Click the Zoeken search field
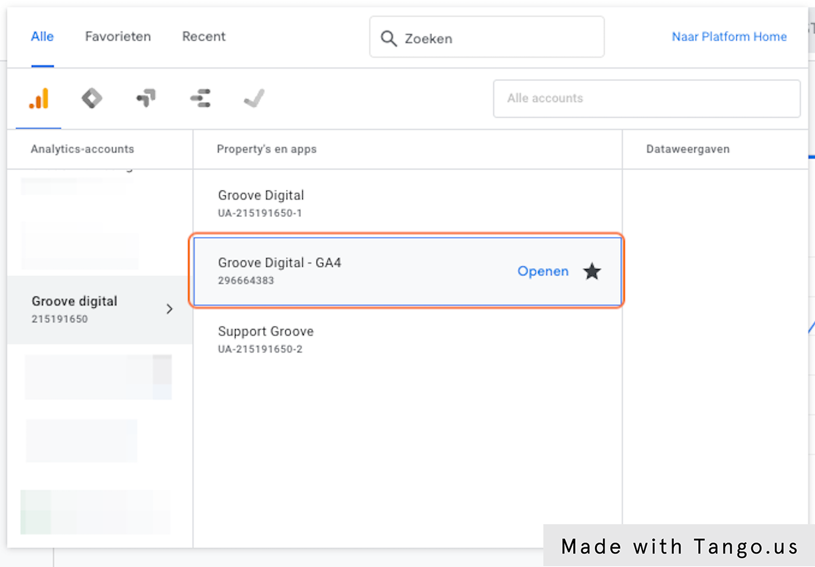Image resolution: width=815 pixels, height=567 pixels. [487, 37]
